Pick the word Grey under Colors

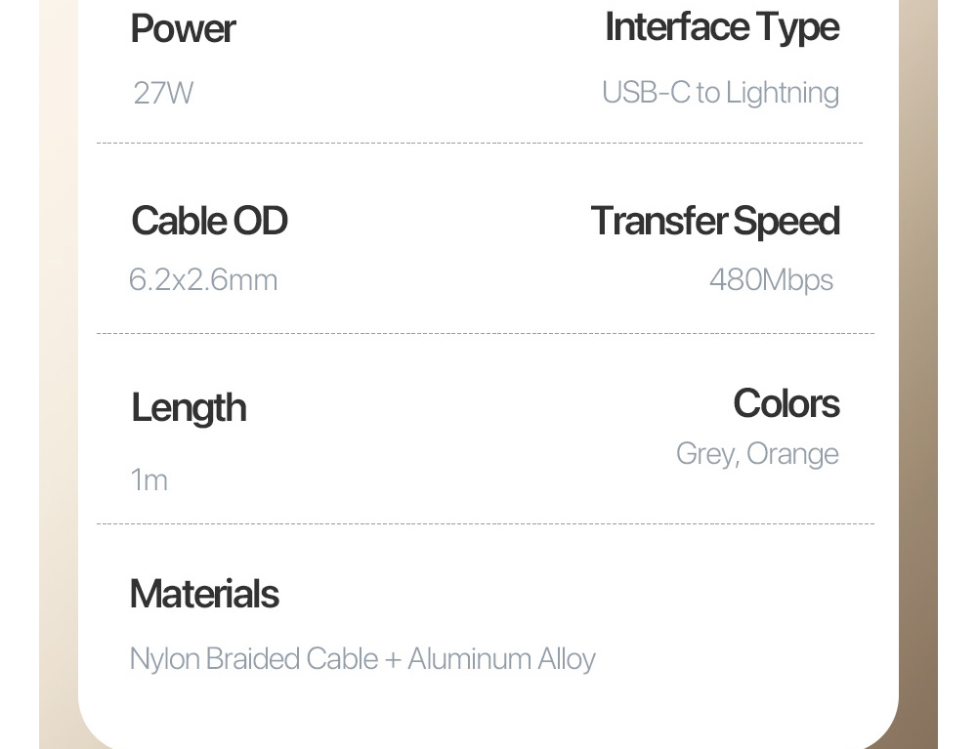tap(706, 454)
